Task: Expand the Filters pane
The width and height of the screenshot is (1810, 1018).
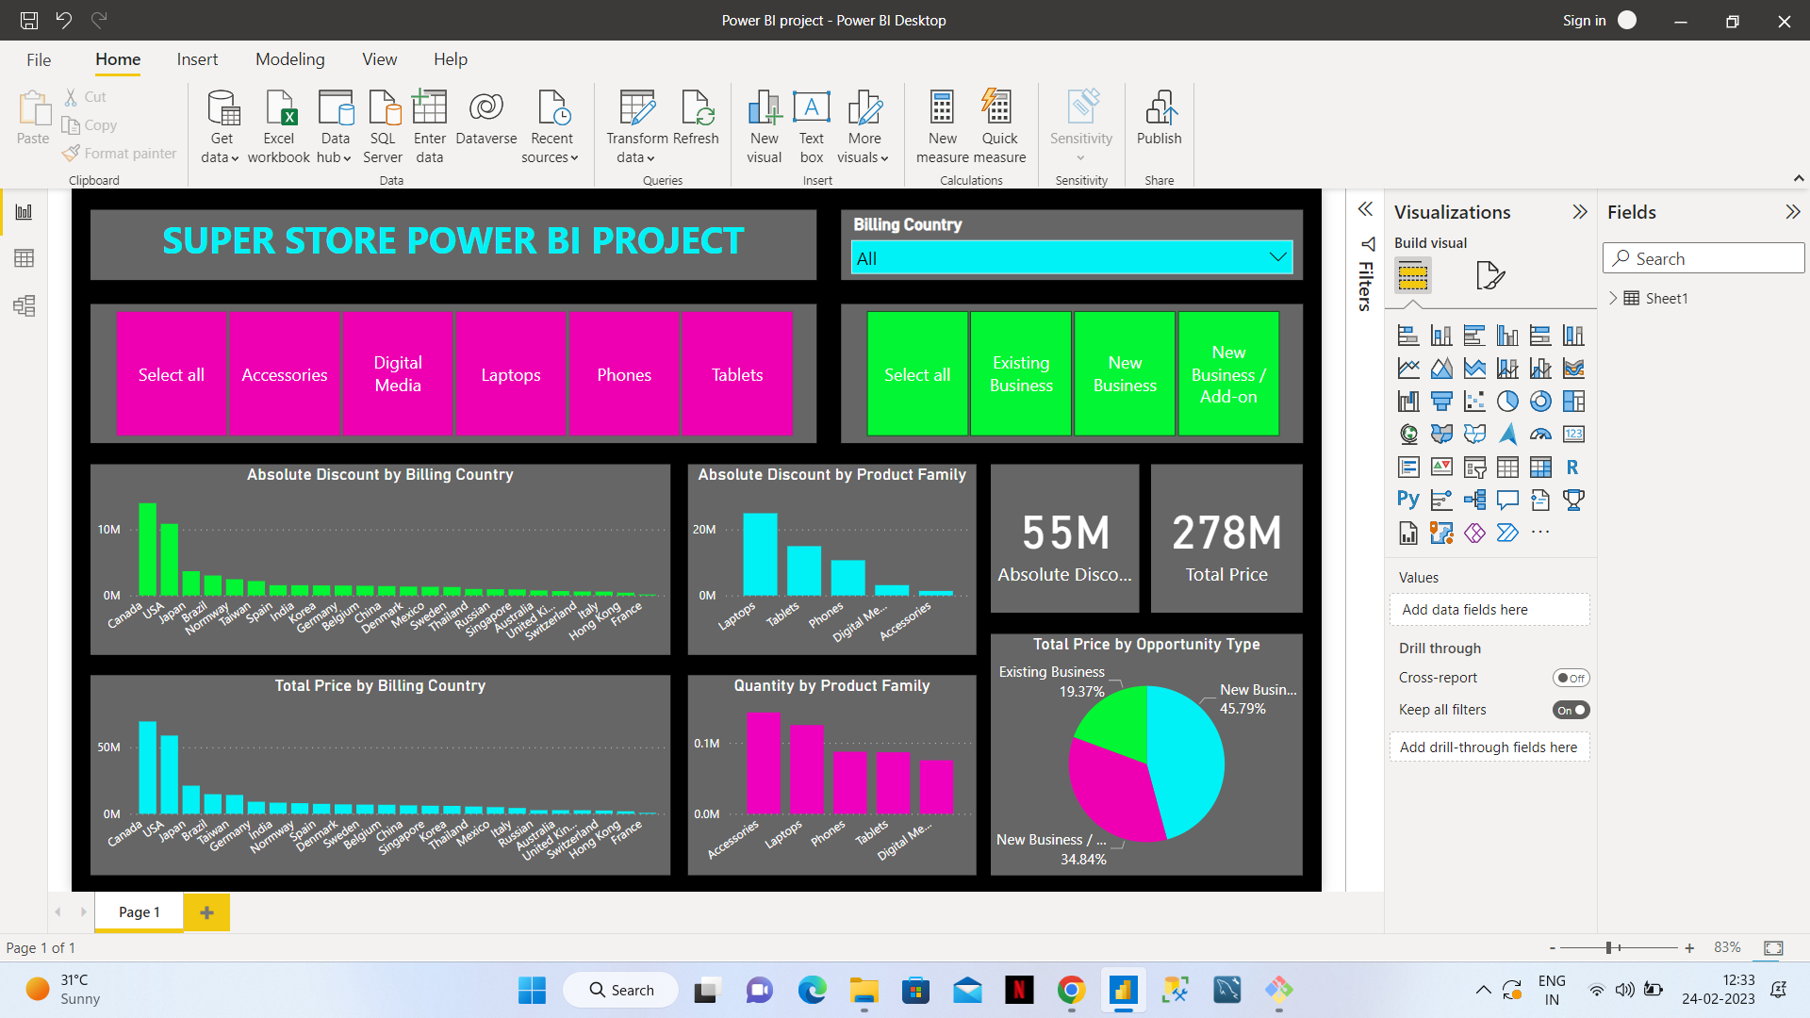Action: coord(1365,209)
